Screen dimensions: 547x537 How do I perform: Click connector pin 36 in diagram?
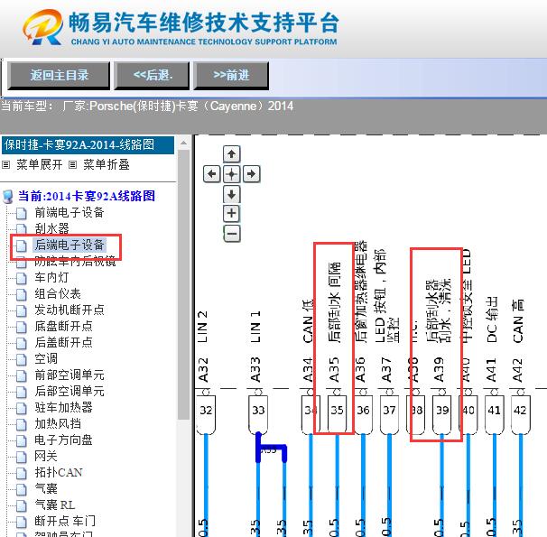pyautogui.click(x=363, y=414)
